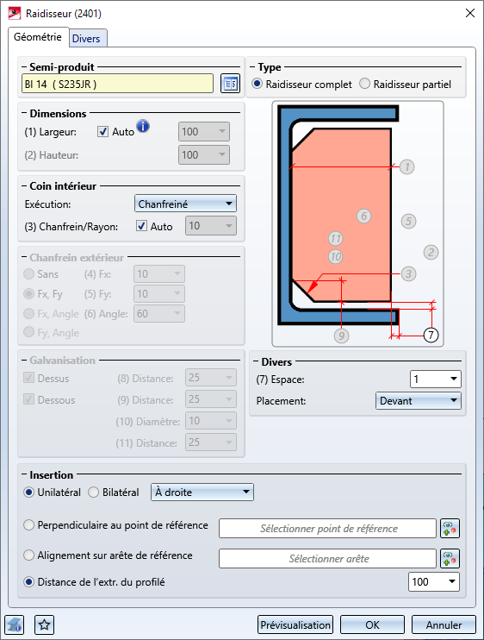Click the info icon next to Largeur Auto
The image size is (484, 640).
tap(143, 126)
